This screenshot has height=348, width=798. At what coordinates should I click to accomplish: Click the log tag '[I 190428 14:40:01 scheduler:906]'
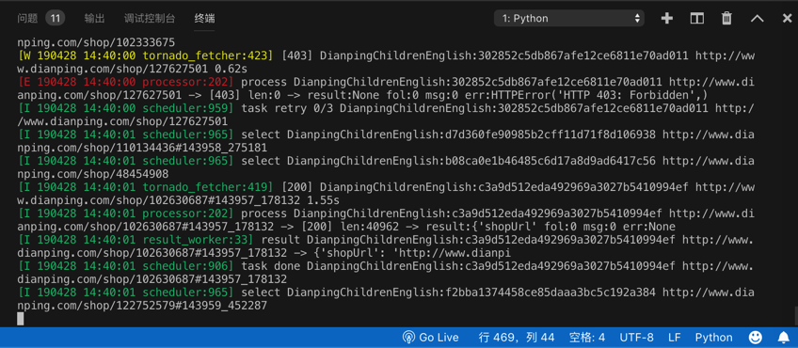pos(126,266)
